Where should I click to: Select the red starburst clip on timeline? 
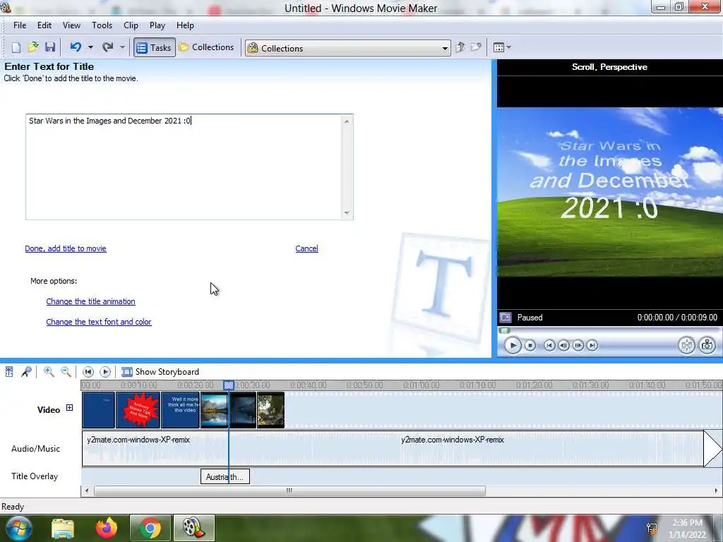[x=138, y=410]
